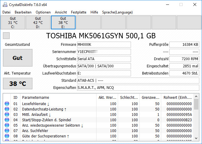Screen dimensions: 202x144
Task: Select the Anz. Suchfehler attribute text
Action: pos(35,131)
